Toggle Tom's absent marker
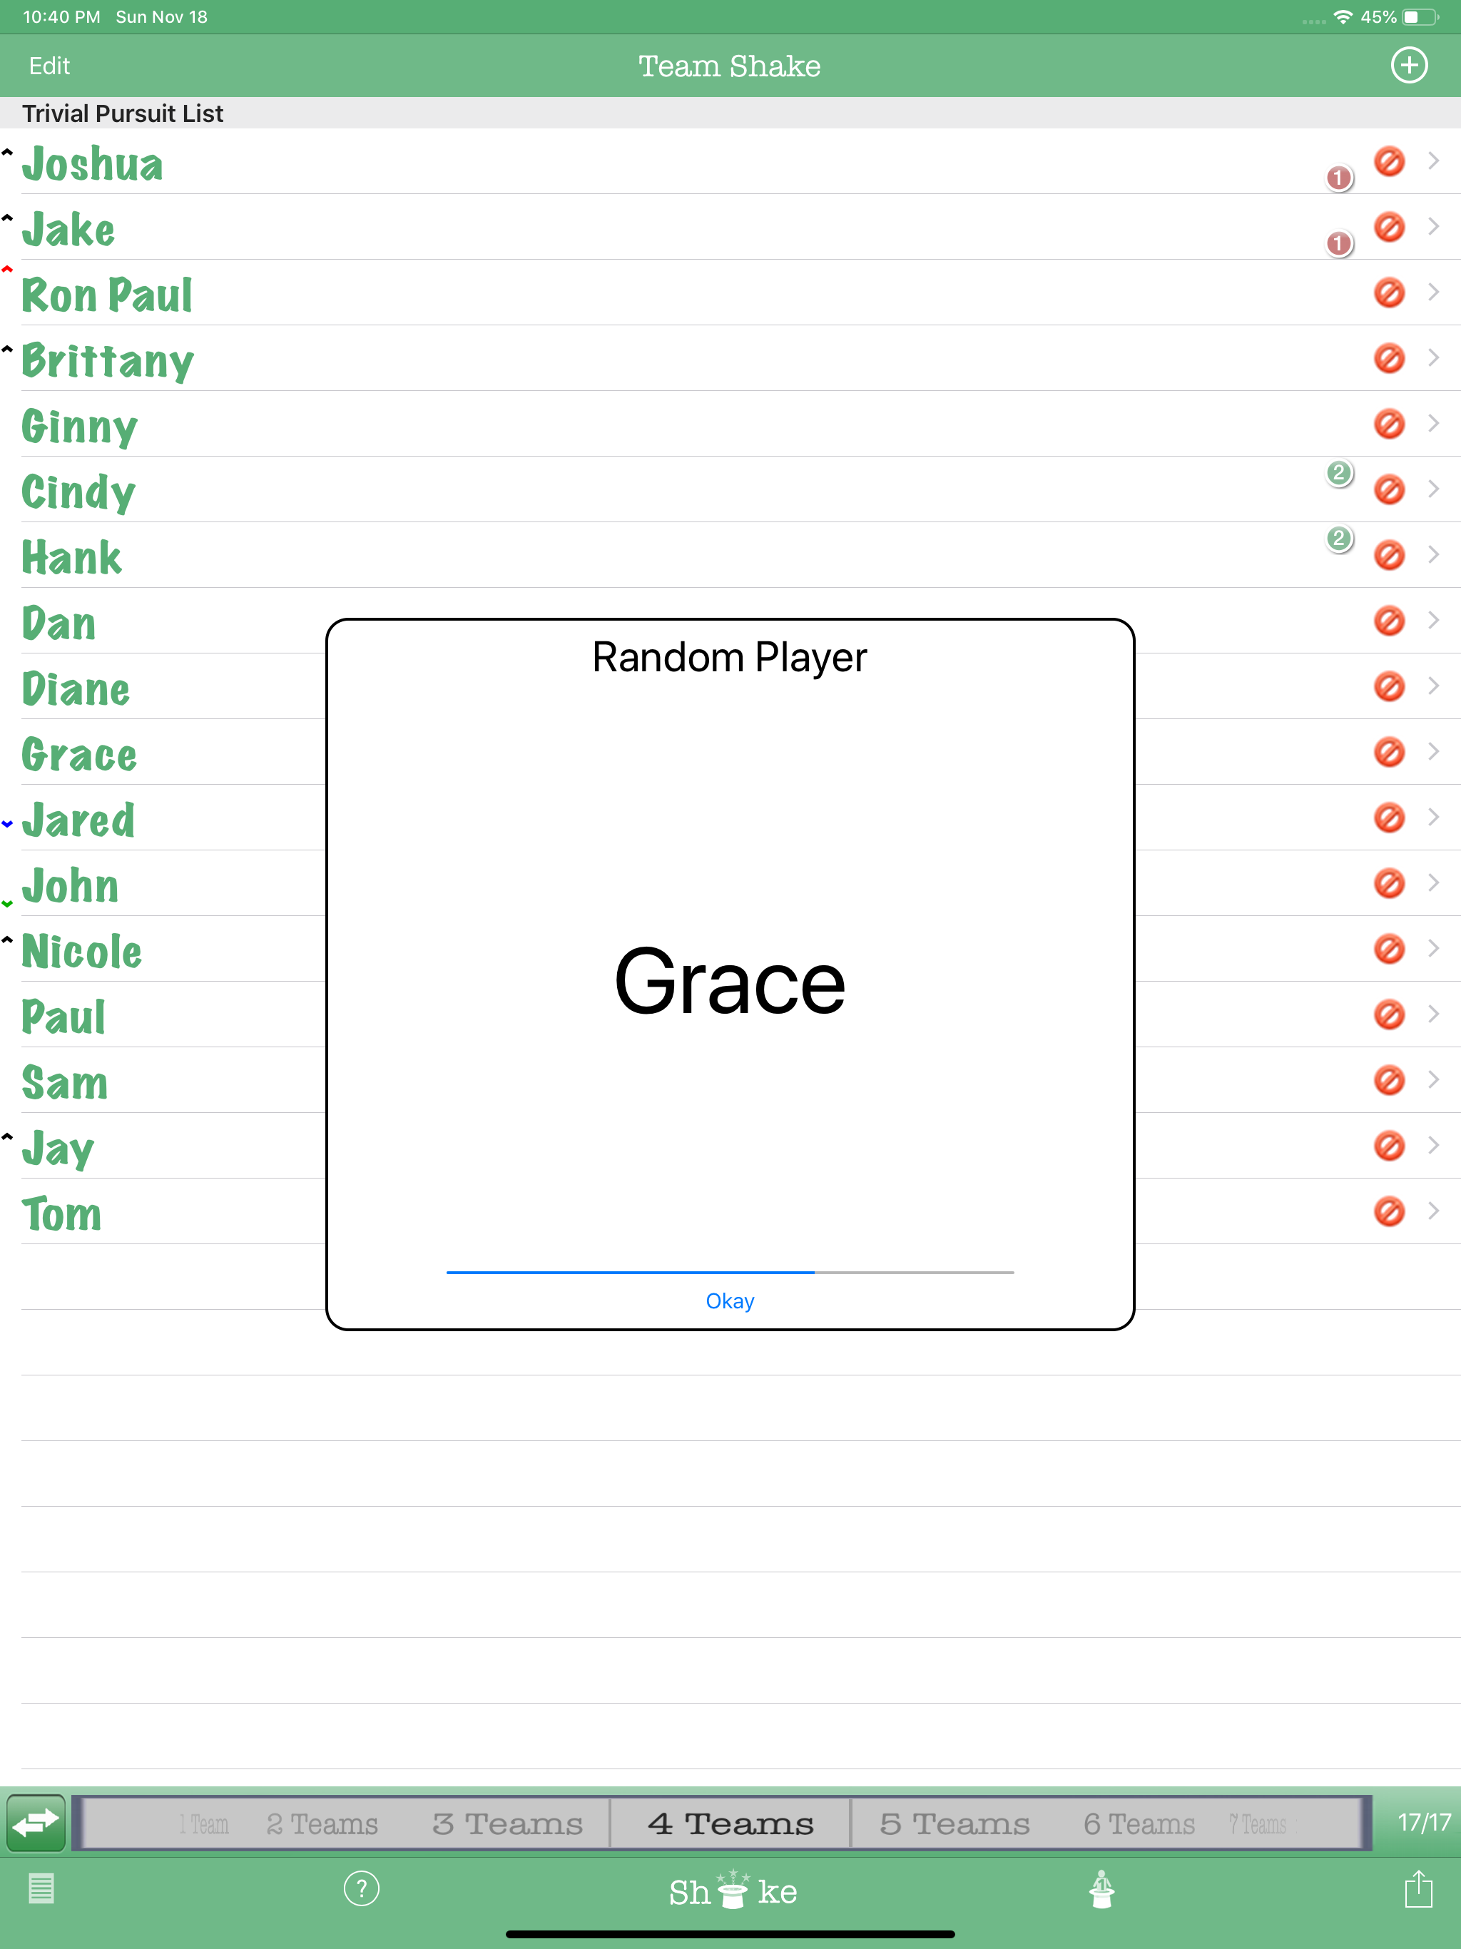Image resolution: width=1461 pixels, height=1949 pixels. pos(1389,1211)
